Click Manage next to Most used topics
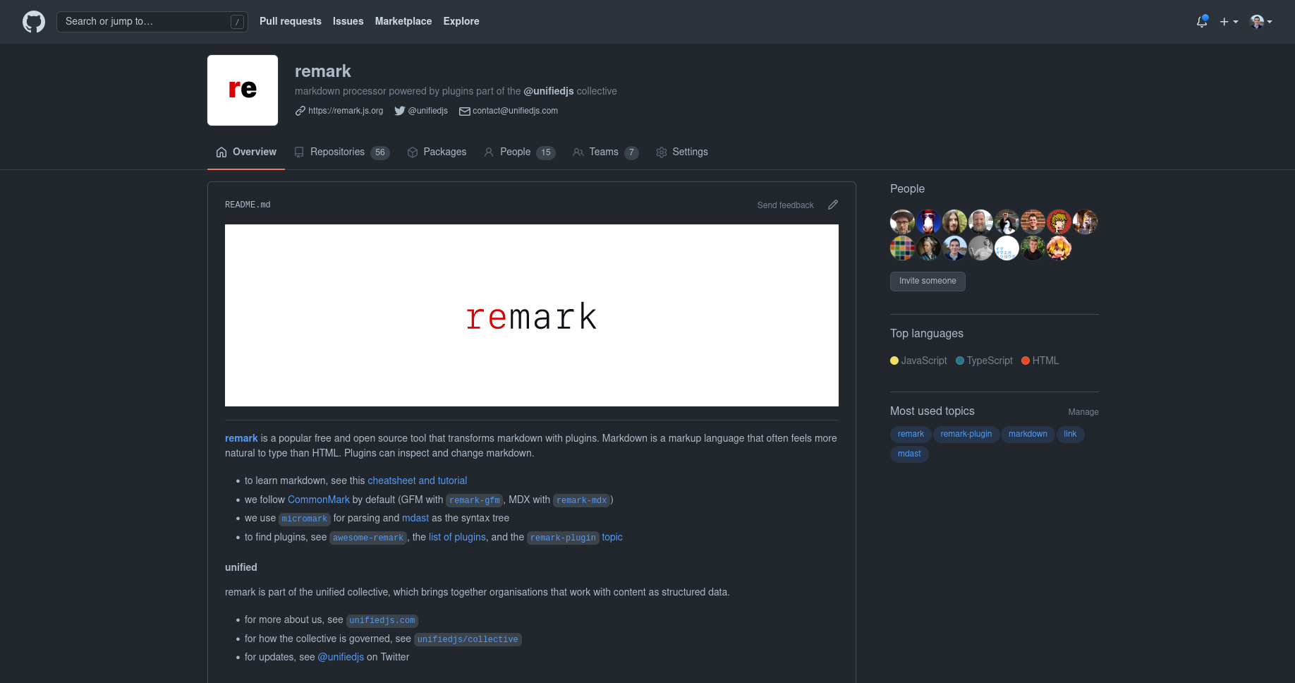 [x=1083, y=412]
